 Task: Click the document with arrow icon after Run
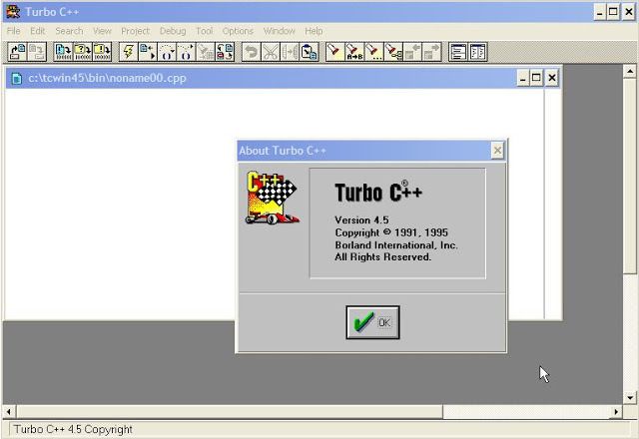coord(148,52)
